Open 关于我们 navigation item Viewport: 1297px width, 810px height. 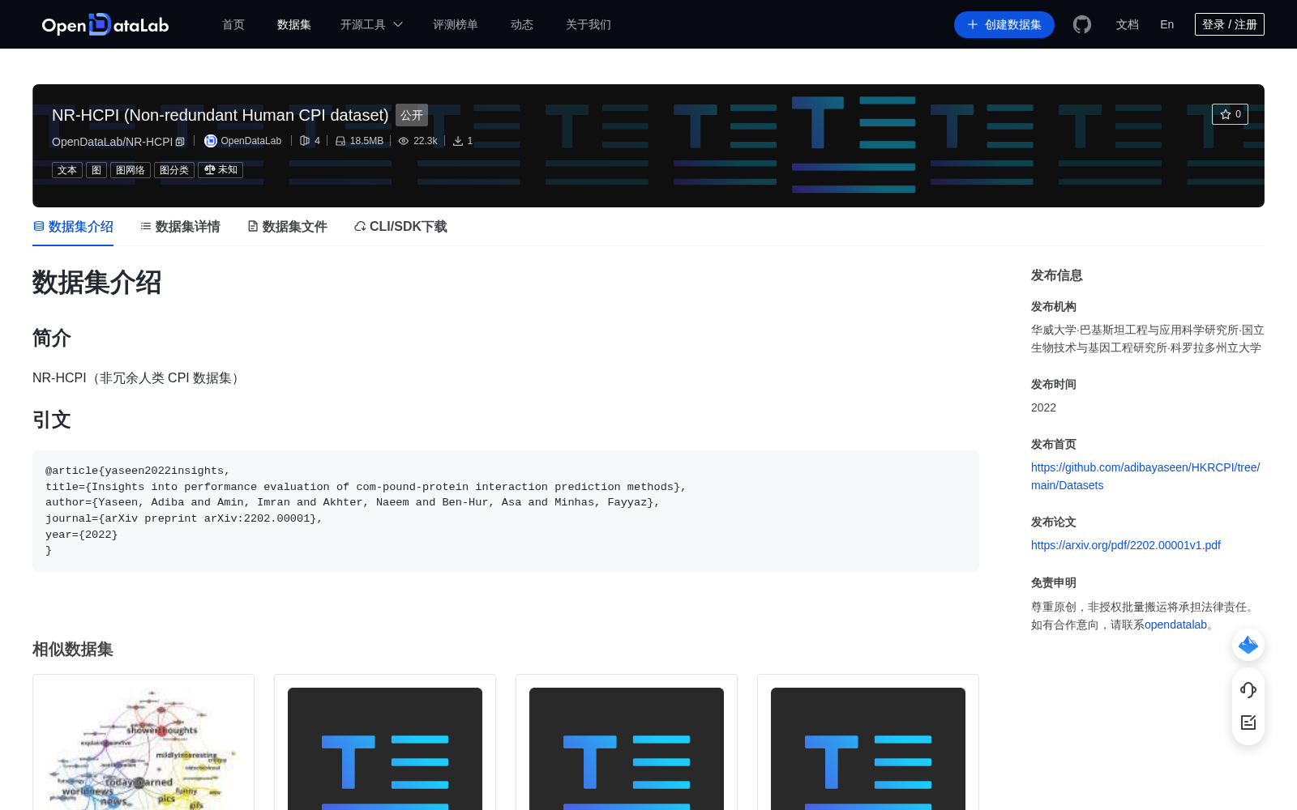coord(589,24)
